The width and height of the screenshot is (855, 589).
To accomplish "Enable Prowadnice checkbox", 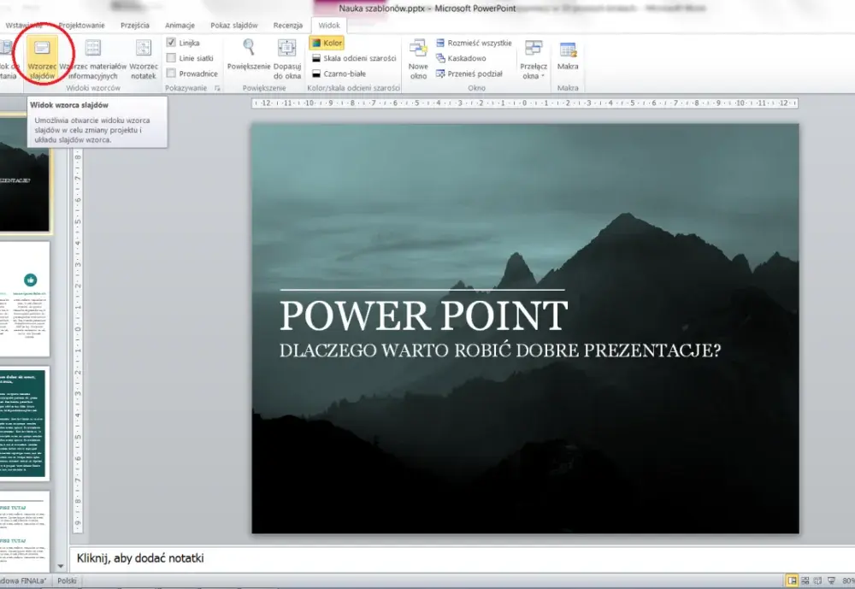I will pyautogui.click(x=171, y=73).
